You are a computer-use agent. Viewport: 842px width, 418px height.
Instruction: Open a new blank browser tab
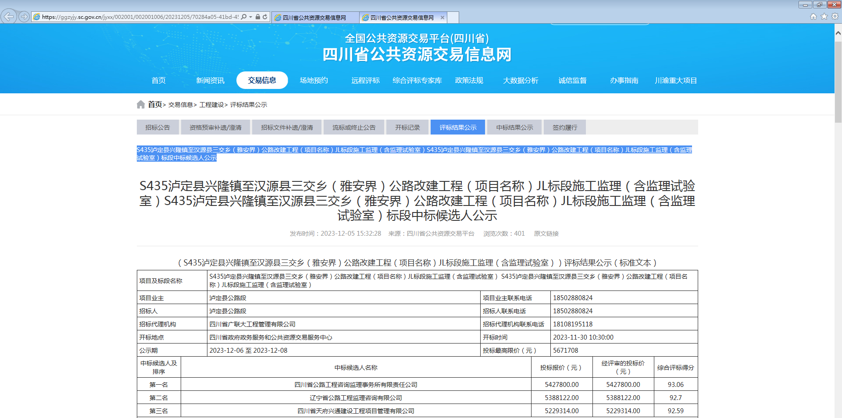453,18
